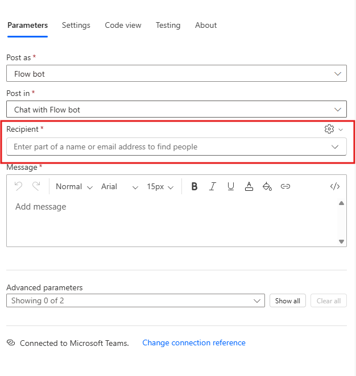Image resolution: width=356 pixels, height=376 pixels.
Task: Click the message box scroll up arrow
Action: point(341,203)
